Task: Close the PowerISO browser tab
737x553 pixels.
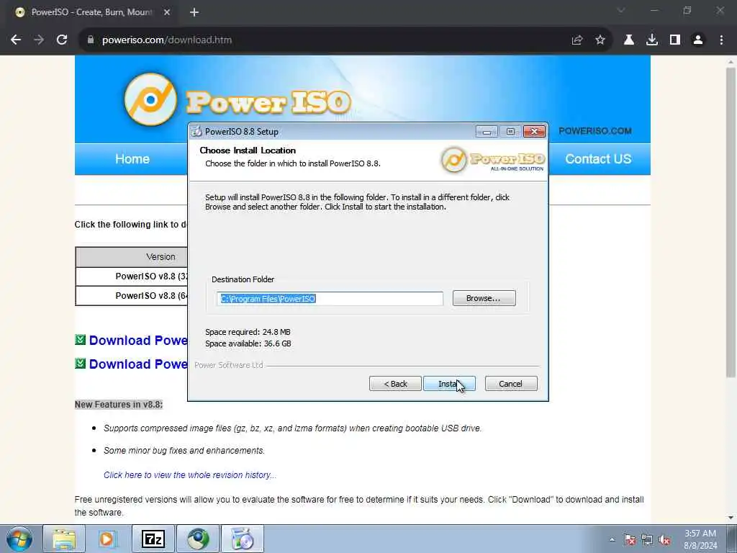Action: click(x=167, y=13)
